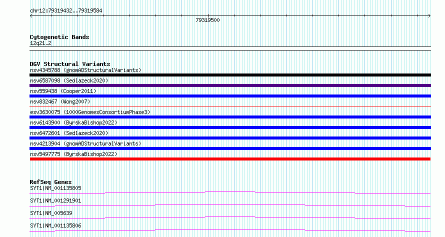Click the 12q21.2 band bar
The width and height of the screenshot is (445, 237).
coord(230,48)
